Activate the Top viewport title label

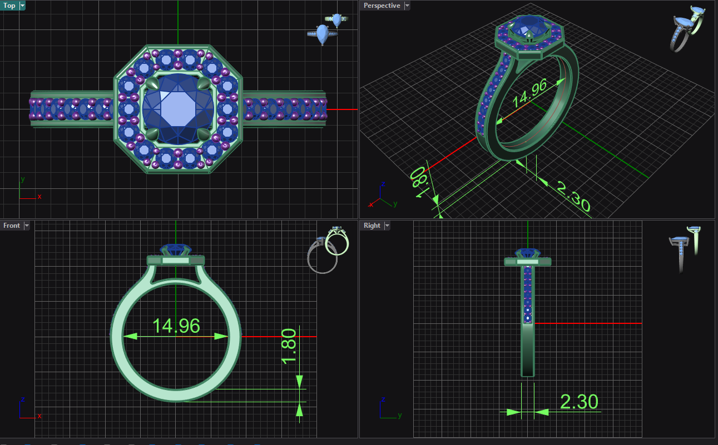tap(9, 6)
